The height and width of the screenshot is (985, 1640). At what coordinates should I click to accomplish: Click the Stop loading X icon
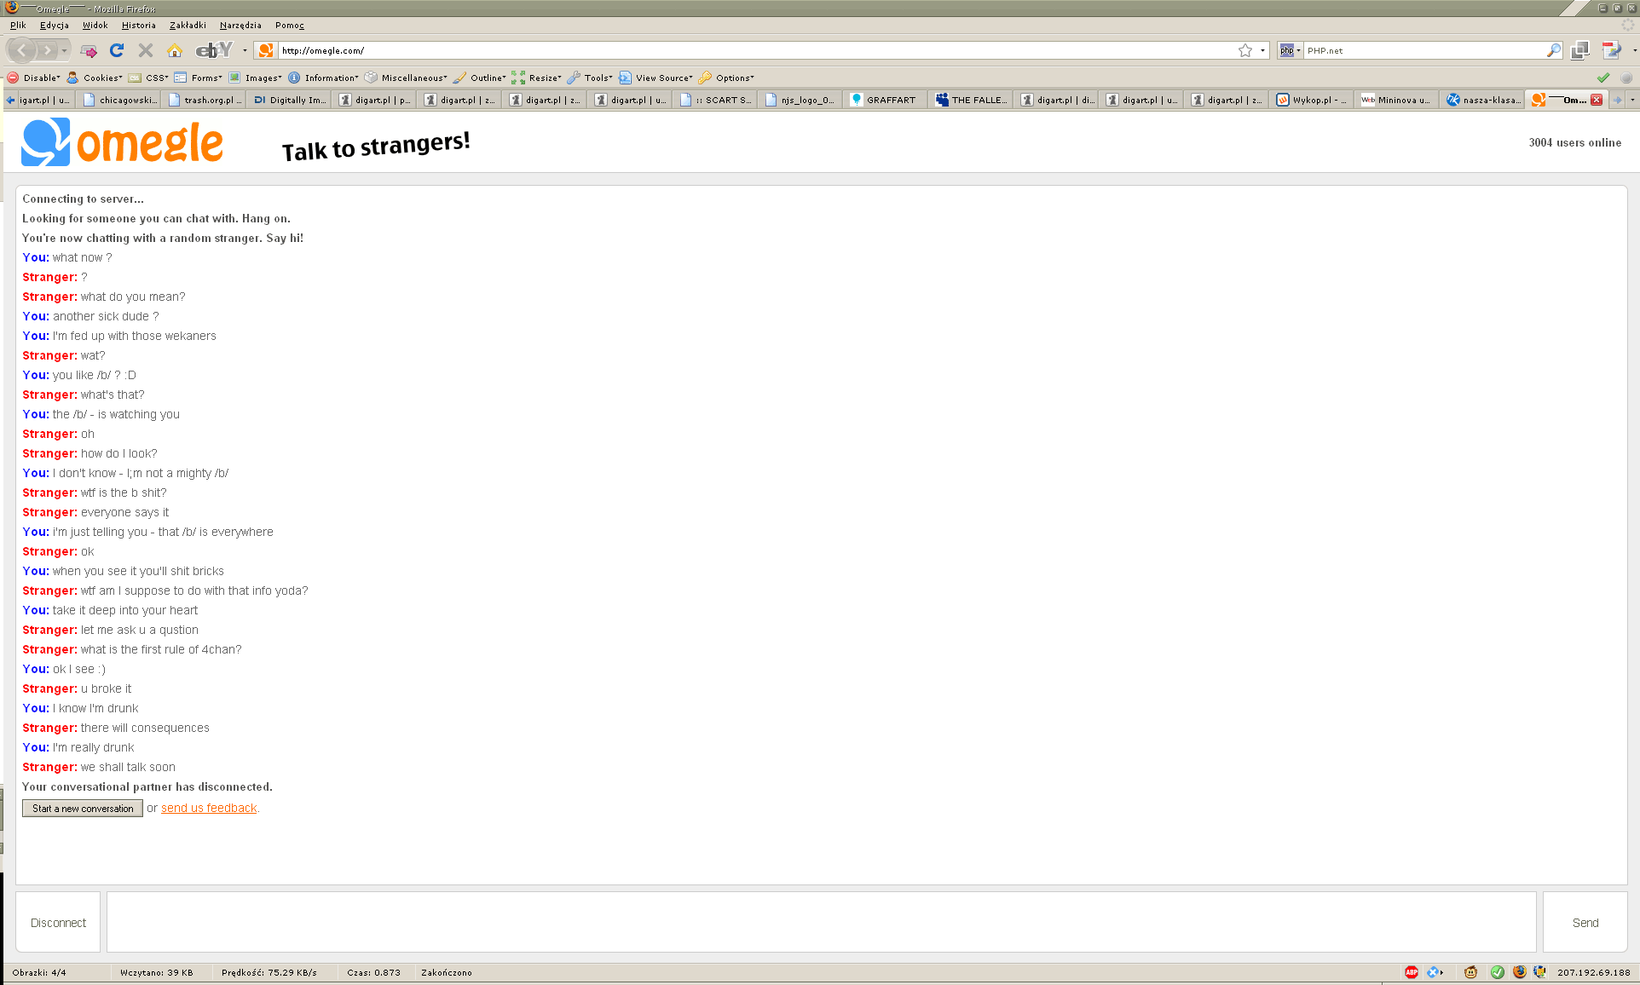(x=146, y=50)
